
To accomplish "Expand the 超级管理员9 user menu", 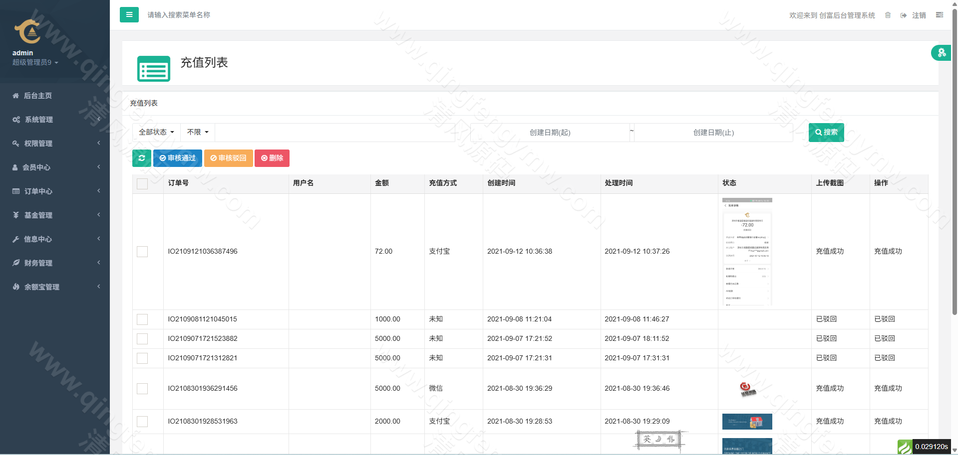I will point(35,62).
